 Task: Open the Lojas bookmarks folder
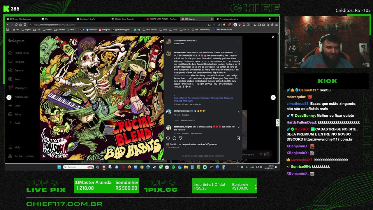163,30
